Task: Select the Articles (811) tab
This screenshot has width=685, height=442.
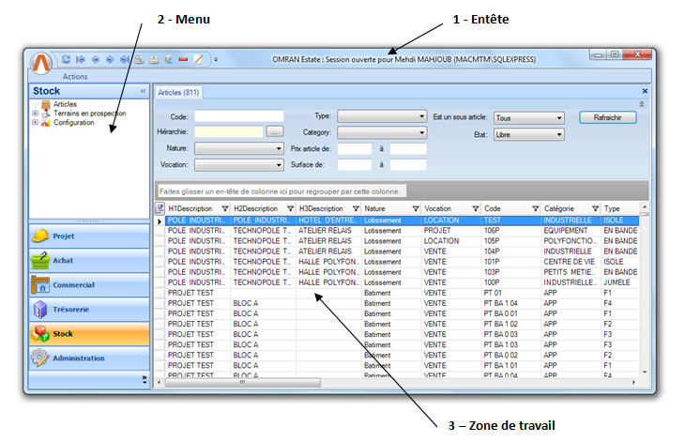Action: 178,92
